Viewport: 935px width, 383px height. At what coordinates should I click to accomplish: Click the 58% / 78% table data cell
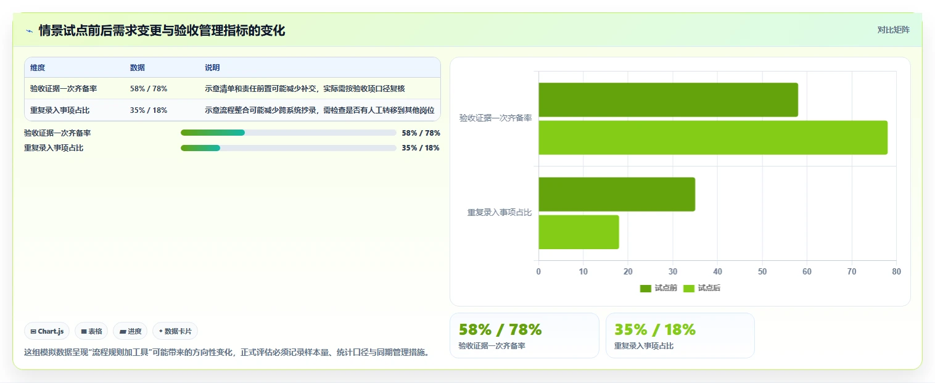(149, 89)
